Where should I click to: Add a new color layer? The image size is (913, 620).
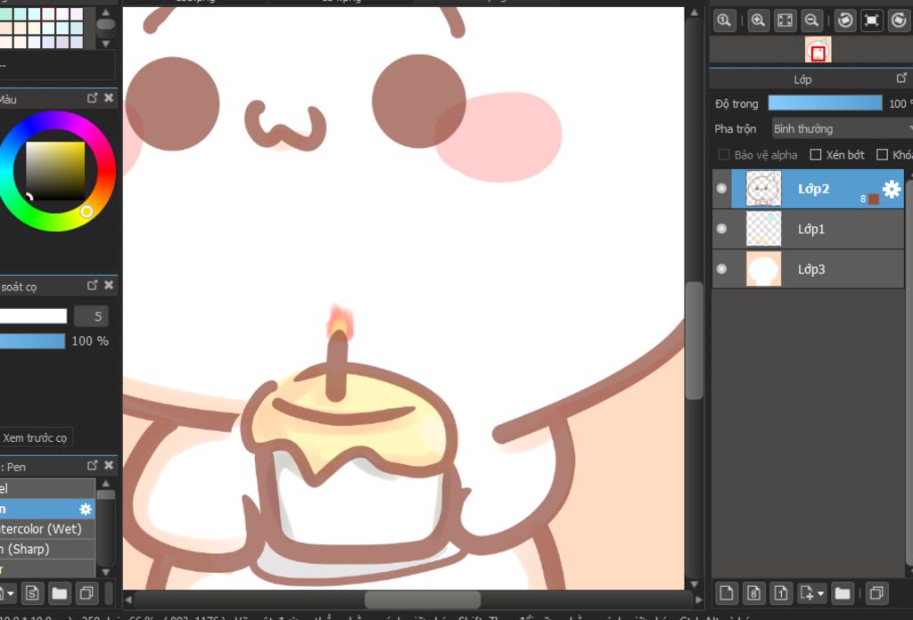tap(727, 593)
